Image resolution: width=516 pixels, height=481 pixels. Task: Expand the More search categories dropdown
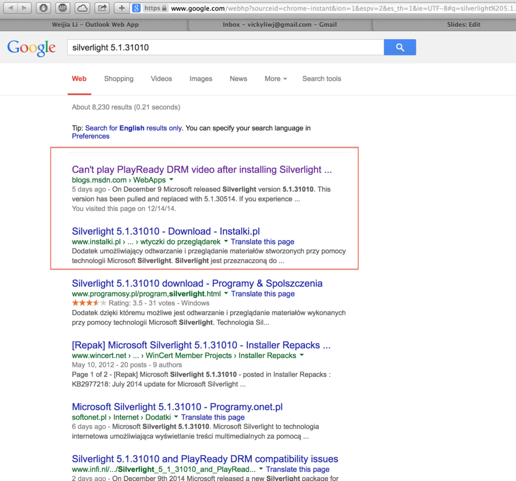[276, 79]
